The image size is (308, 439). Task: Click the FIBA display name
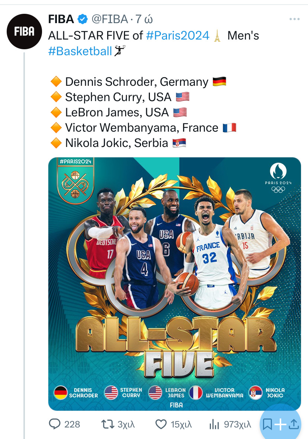tap(61, 19)
